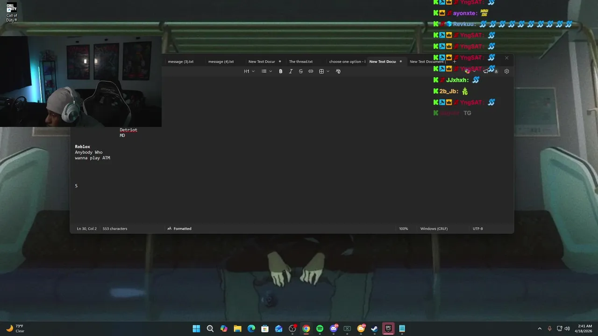Open network settings tray icon

pyautogui.click(x=559, y=329)
